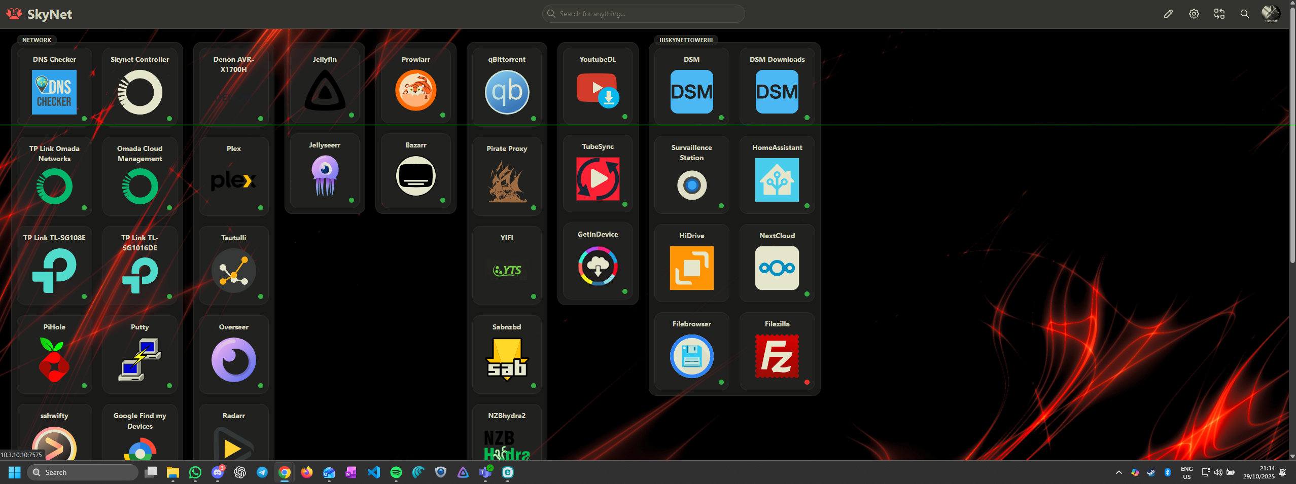The image size is (1296, 484).
Task: Open the Radarr tile
Action: [x=234, y=432]
